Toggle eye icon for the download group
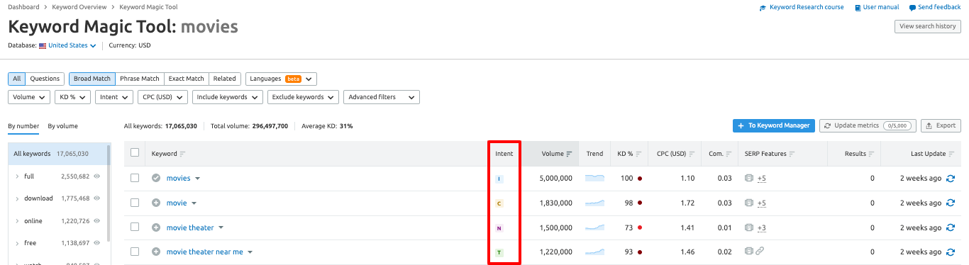 [96, 198]
